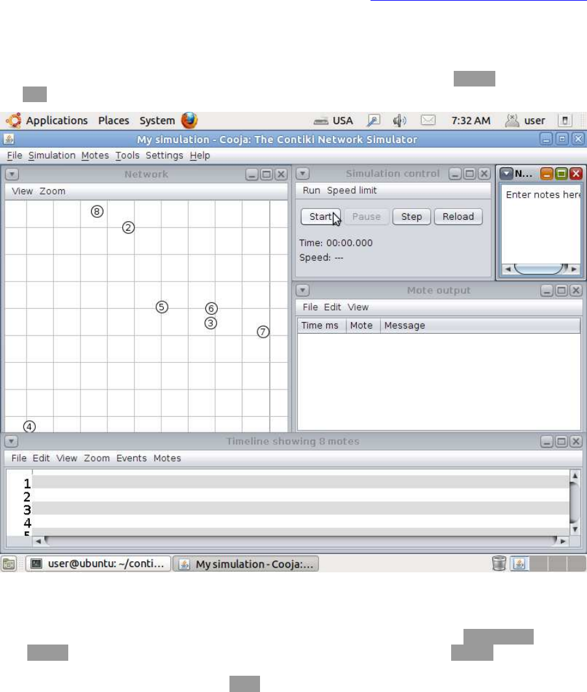Click the Step button
Viewport: 587px width, 692px height.
[411, 217]
